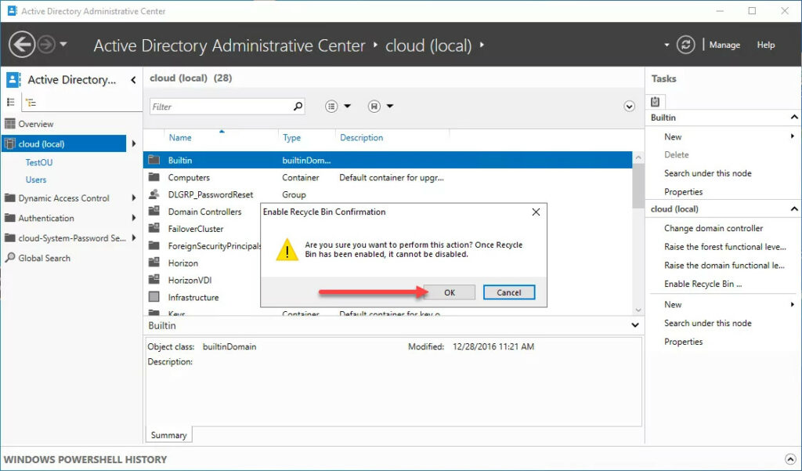The height and width of the screenshot is (471, 802).
Task: Click the Filter text box
Action: [221, 107]
